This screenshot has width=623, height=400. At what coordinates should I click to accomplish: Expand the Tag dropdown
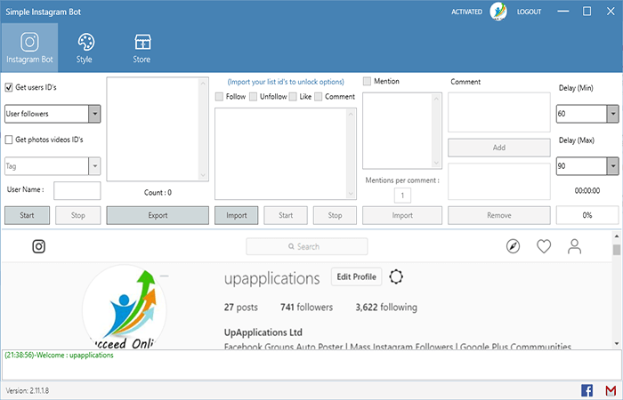pos(94,166)
